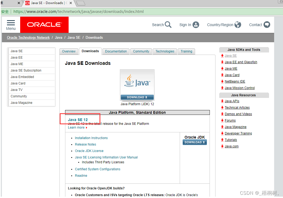
Task: Select Java EE in left sidebar
Action: pyautogui.click(x=31, y=58)
